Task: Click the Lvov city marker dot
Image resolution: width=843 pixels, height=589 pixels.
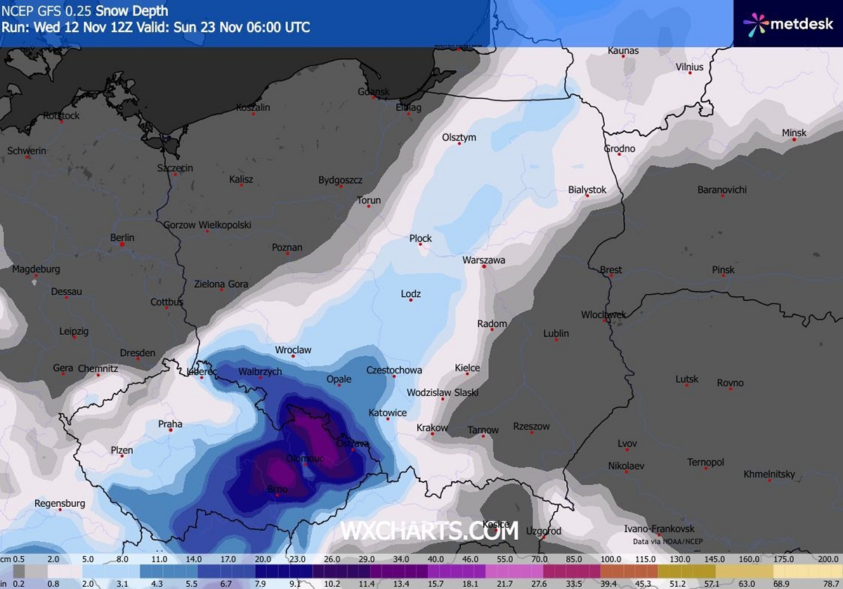Action: pyautogui.click(x=627, y=451)
